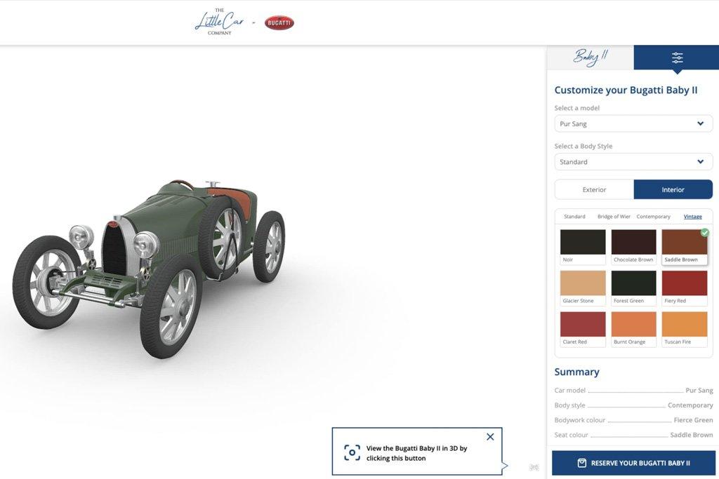Click the 3D view camera-frame icon in tooltip

pos(352,452)
